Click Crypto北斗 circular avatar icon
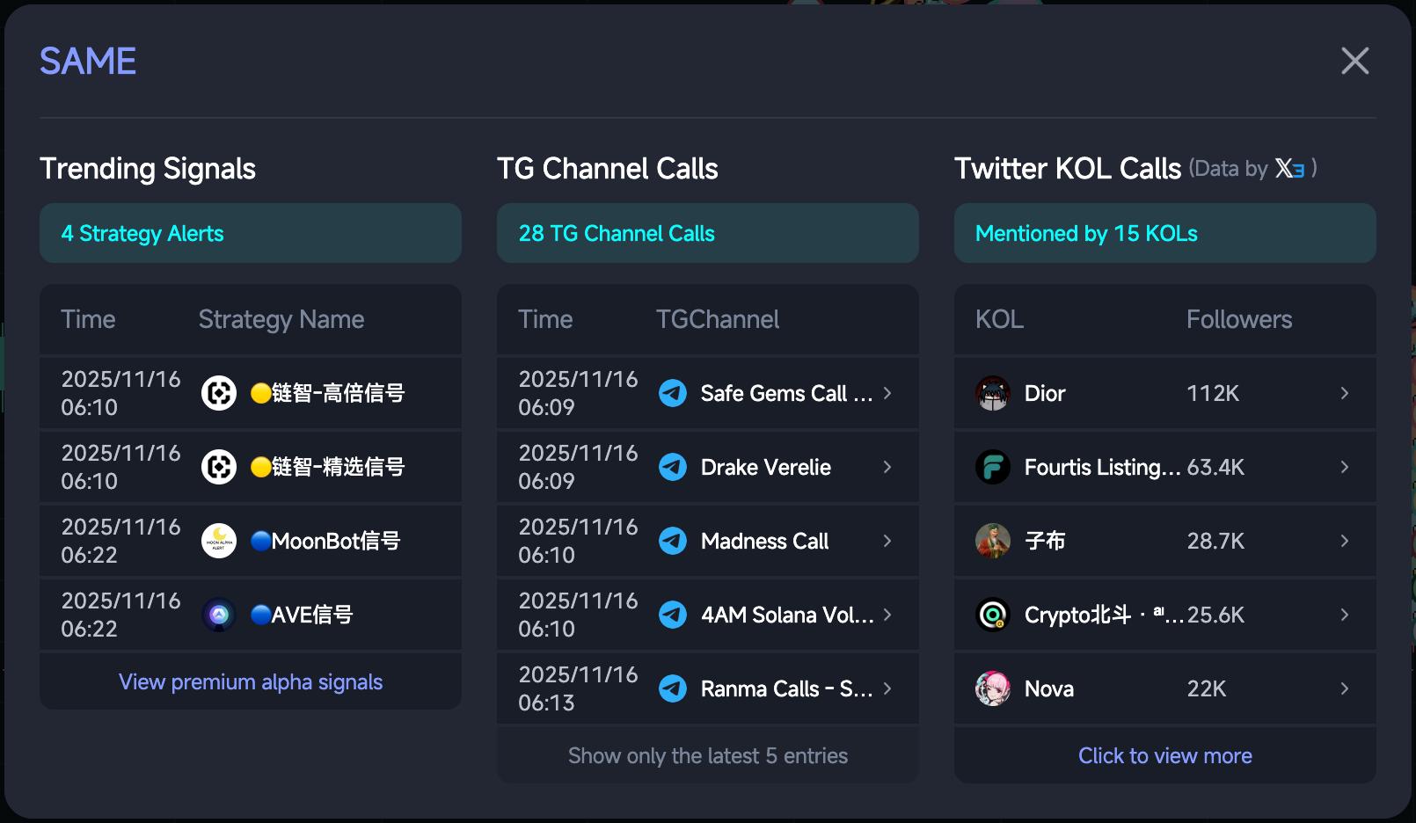This screenshot has width=1416, height=823. click(x=993, y=615)
